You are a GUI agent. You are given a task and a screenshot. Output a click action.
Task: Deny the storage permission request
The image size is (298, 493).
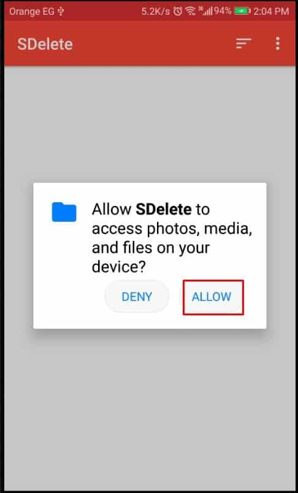tap(137, 297)
